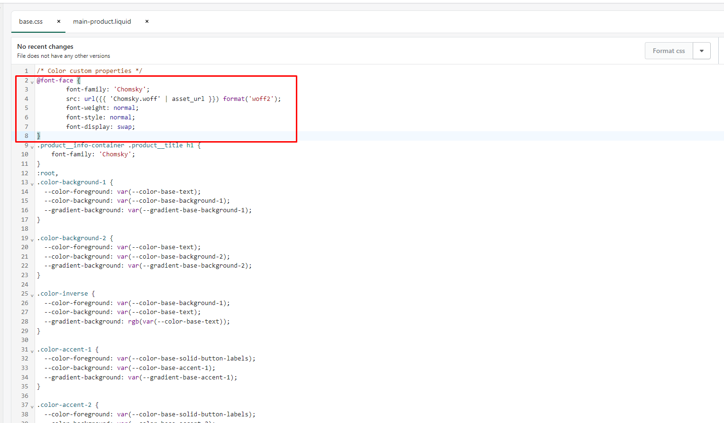Screen dimensions: 724x423
Task: Click the '.color-inverse' selector
Action: point(63,293)
